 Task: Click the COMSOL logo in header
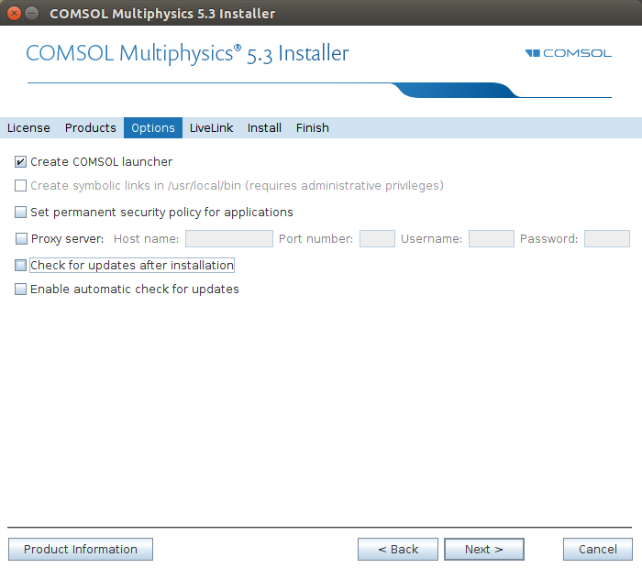tap(569, 53)
